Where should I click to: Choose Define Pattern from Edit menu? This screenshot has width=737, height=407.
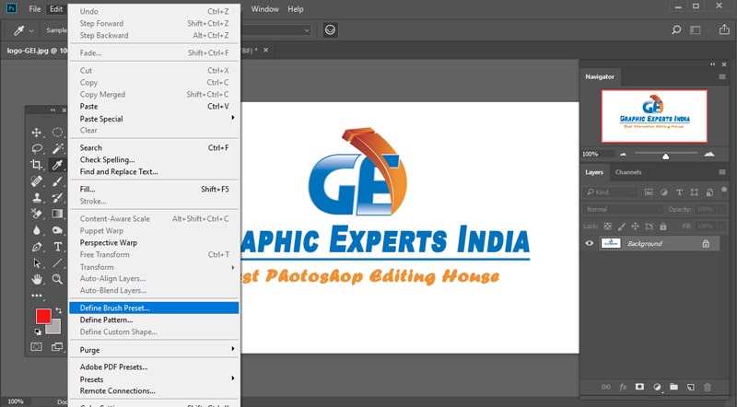coord(154,320)
